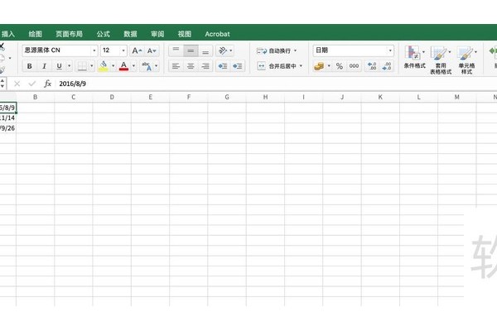Toggle italic formatting
Screen dimensions: 497x331
[x=45, y=66]
